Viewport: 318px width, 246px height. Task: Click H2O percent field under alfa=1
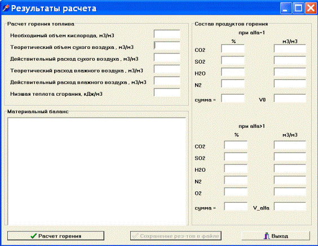tap(233, 72)
